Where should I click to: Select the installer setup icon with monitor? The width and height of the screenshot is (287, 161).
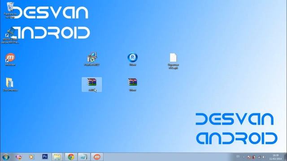point(92,59)
